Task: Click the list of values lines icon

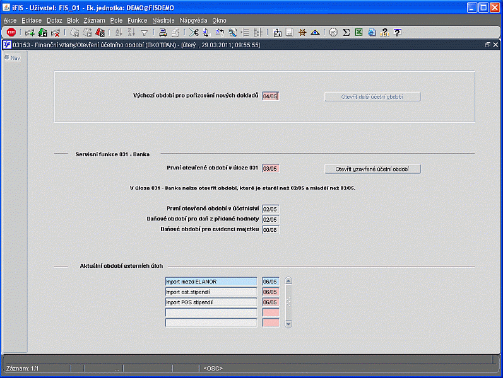Action: click(x=245, y=32)
